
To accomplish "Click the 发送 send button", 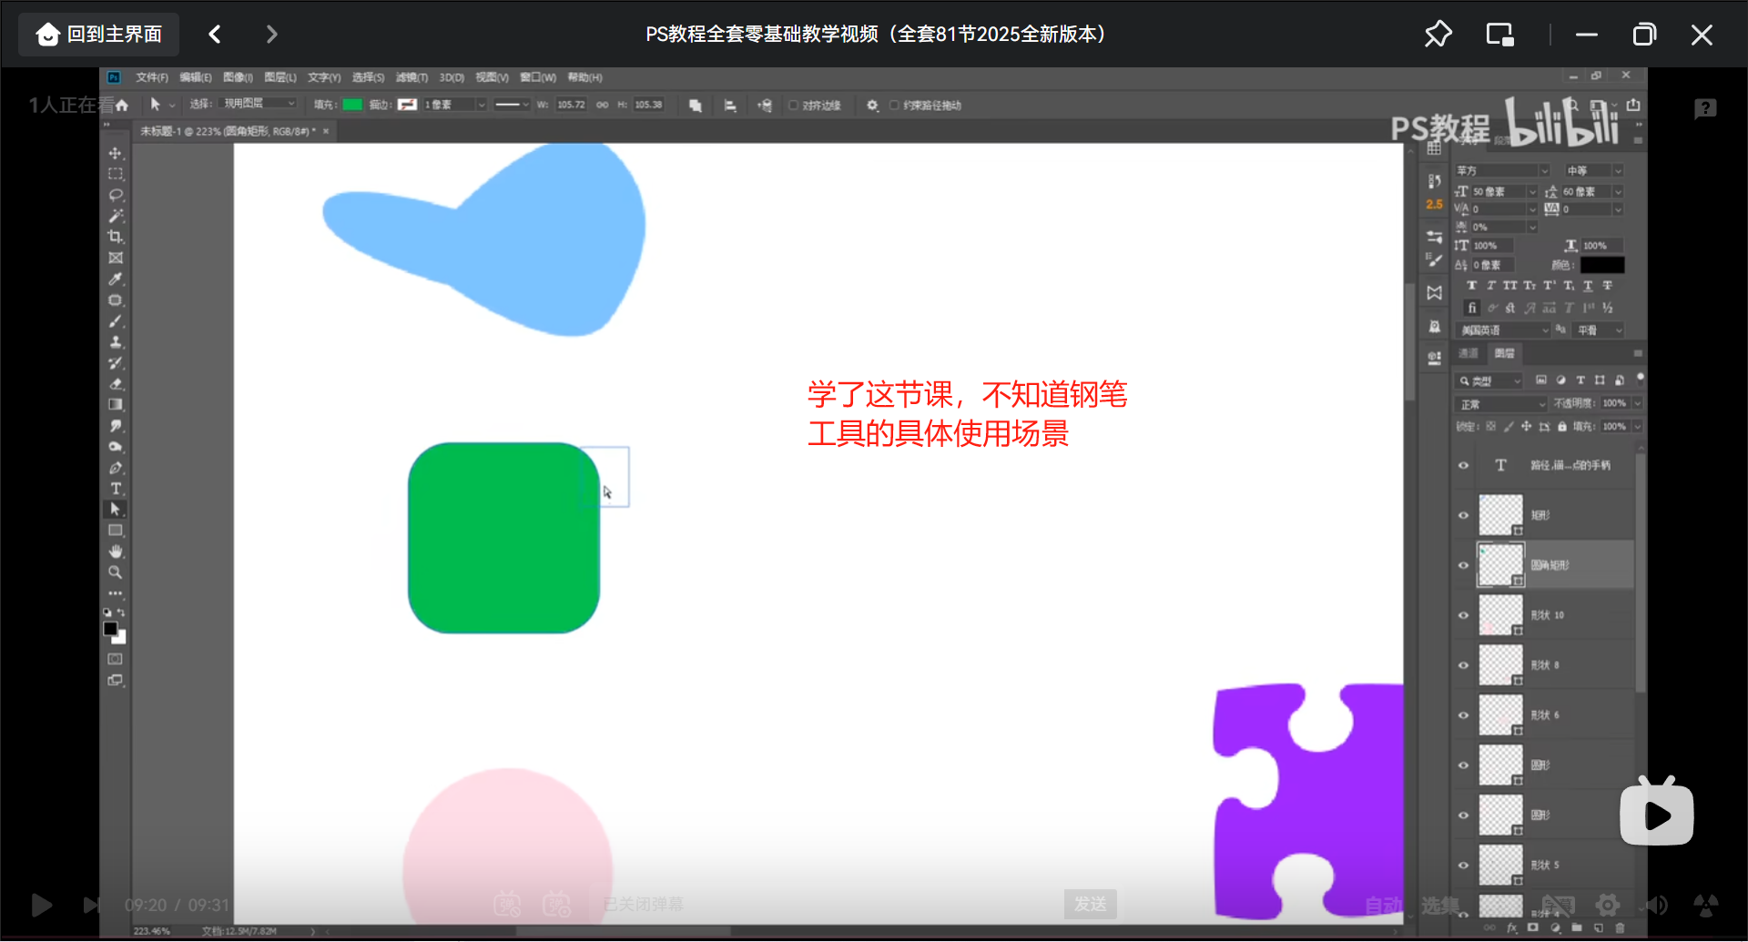I will [1090, 904].
